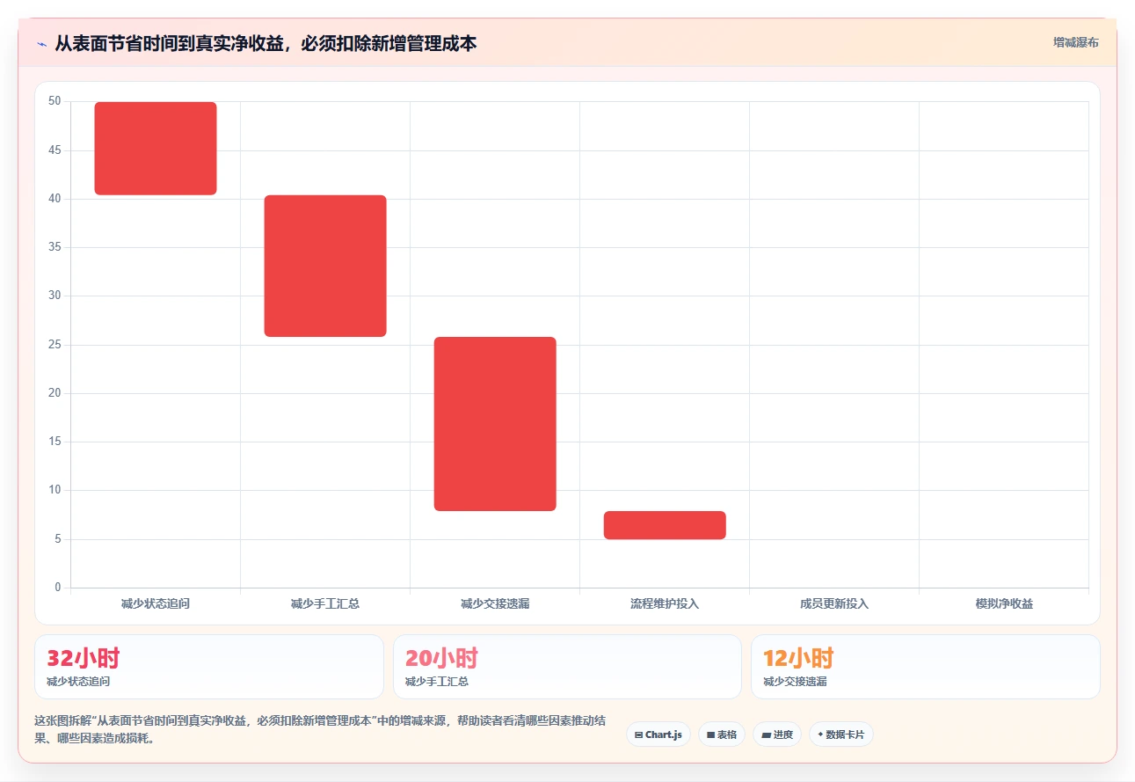Click the x-axis label 模拟净收益

[x=1004, y=604]
